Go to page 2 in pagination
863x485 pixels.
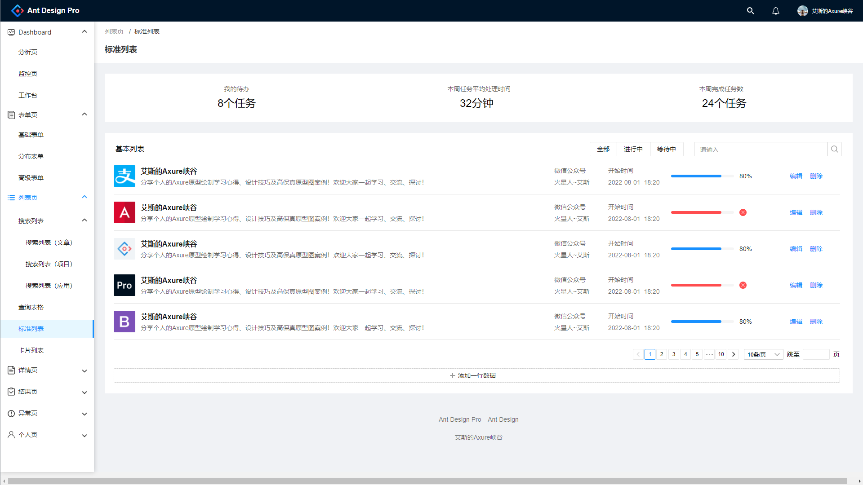pyautogui.click(x=662, y=354)
